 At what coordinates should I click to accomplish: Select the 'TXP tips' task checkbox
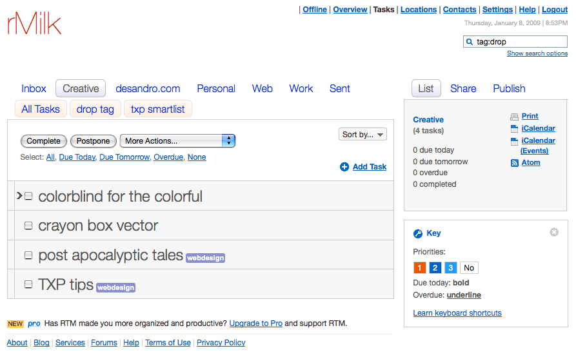(x=28, y=284)
